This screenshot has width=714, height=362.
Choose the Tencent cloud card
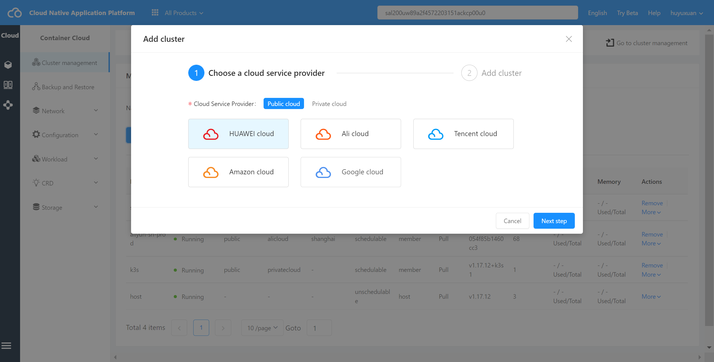(x=463, y=134)
